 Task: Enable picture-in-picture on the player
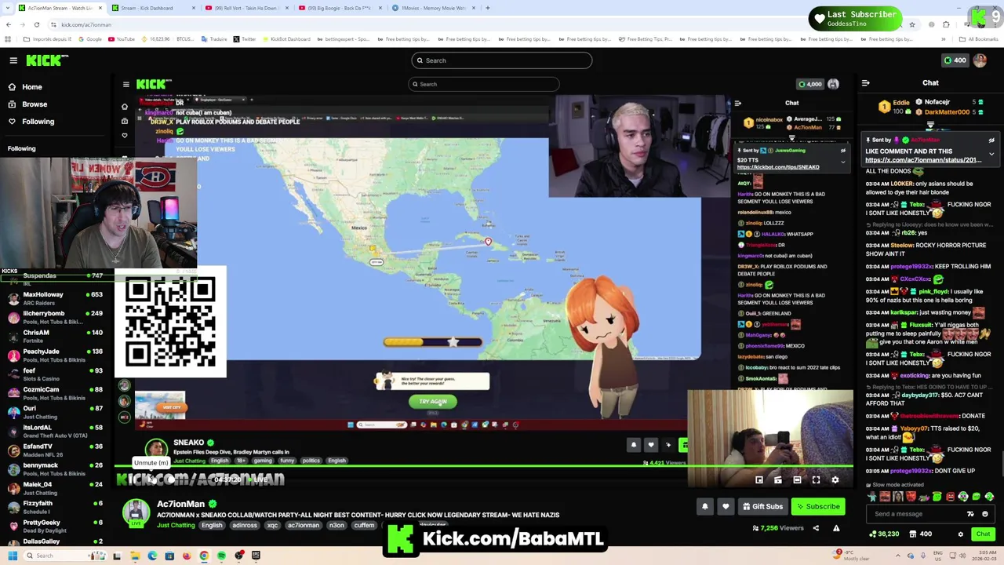click(x=759, y=479)
